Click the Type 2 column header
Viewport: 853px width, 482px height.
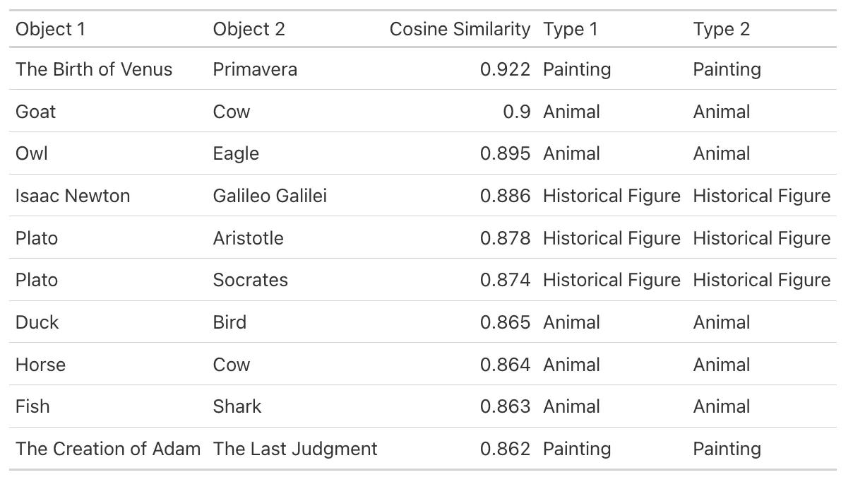tap(721, 29)
